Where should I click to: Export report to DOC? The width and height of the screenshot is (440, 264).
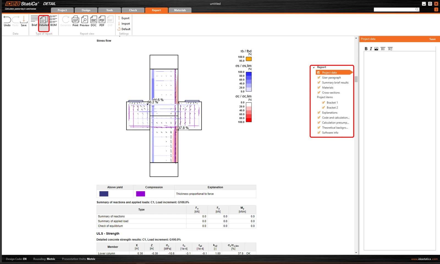(x=94, y=21)
